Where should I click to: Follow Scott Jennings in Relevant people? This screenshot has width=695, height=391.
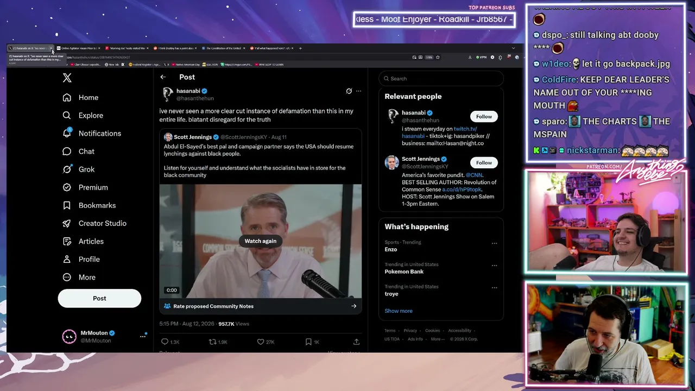coord(484,163)
